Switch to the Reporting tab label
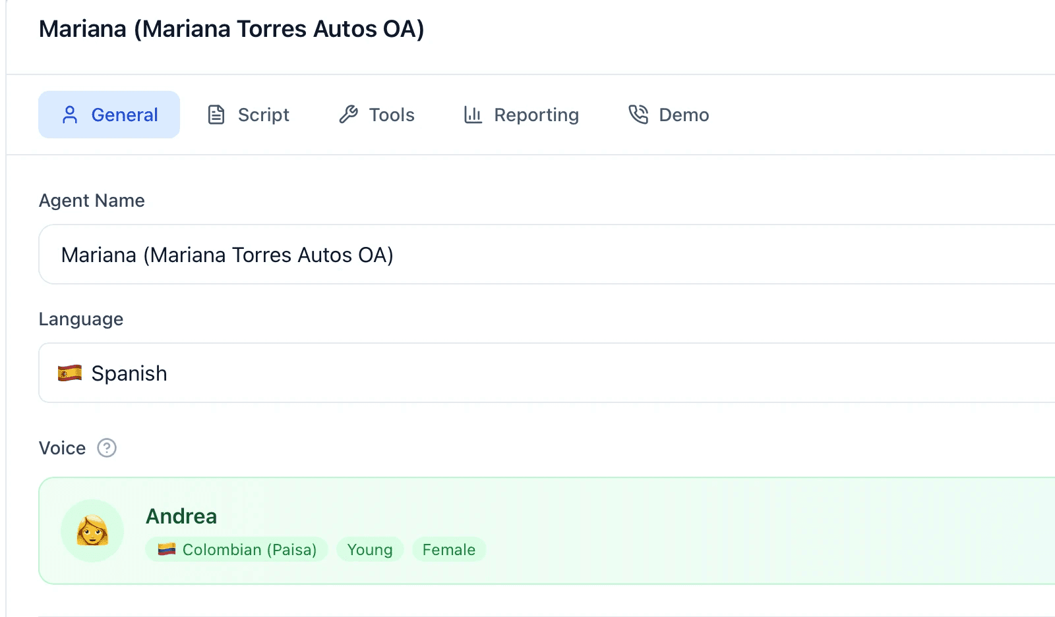The image size is (1055, 617). pyautogui.click(x=536, y=115)
